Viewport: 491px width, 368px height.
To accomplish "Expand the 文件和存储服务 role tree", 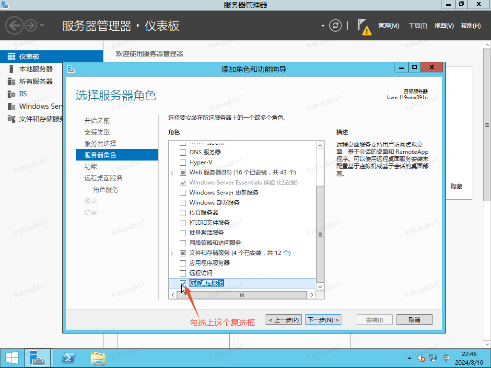I will 172,253.
